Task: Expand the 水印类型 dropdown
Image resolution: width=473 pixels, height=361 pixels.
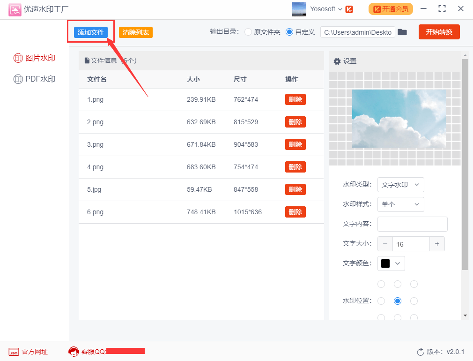Action: [x=400, y=185]
